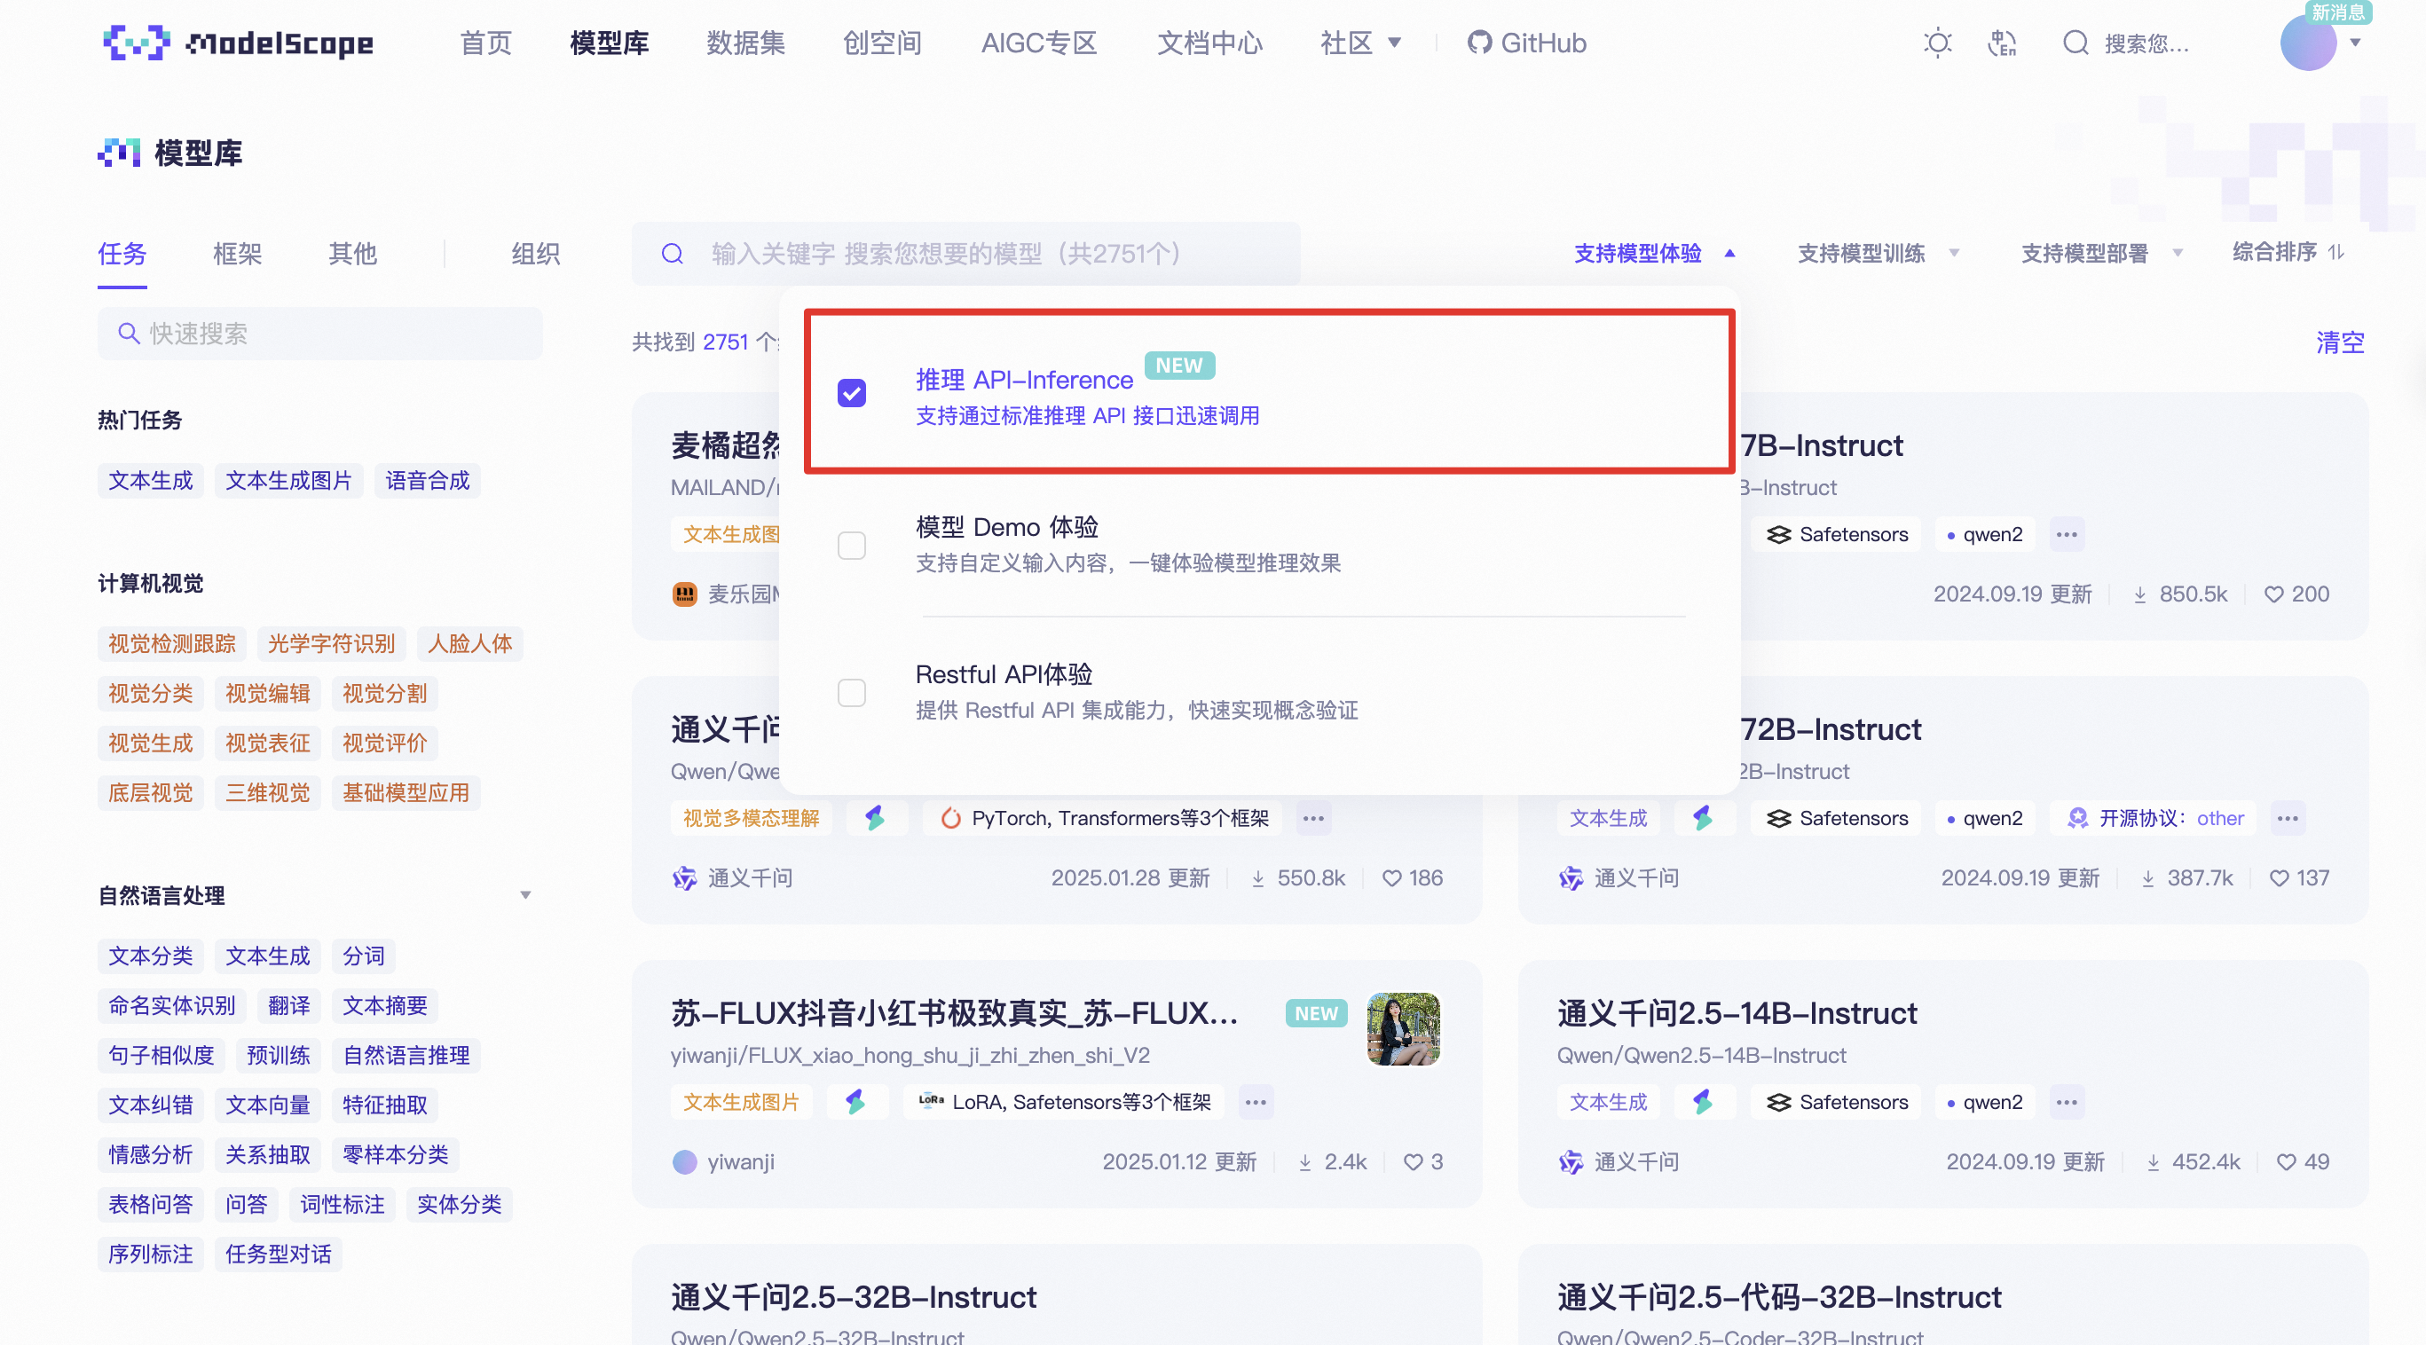Open 文档中心 in the top navigation

click(x=1209, y=43)
